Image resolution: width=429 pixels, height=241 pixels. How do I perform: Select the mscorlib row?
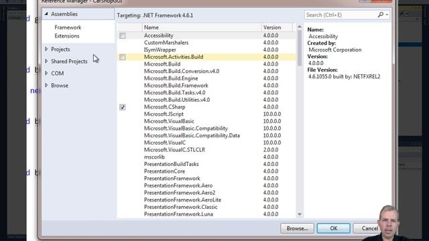click(x=206, y=157)
